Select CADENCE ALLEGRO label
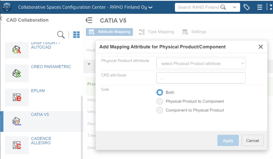Viewport: 273px width, 159px height. click(41, 141)
